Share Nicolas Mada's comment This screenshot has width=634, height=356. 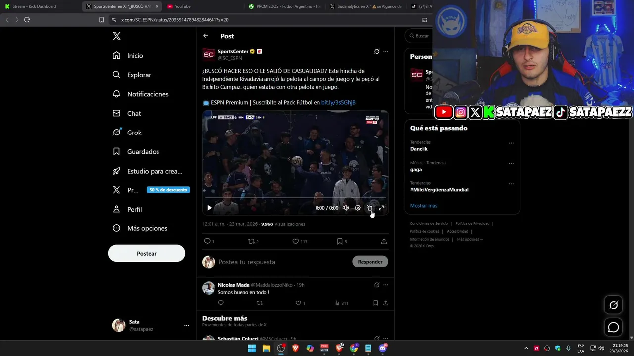point(386,303)
